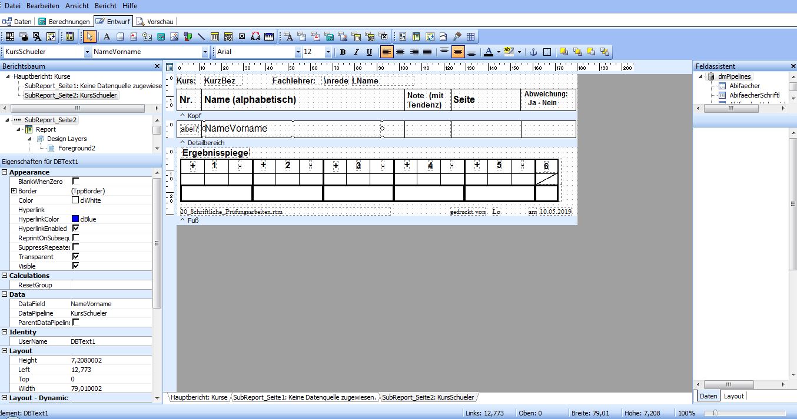Click the Width value field 79,010002
The image size is (797, 419).
111,388
